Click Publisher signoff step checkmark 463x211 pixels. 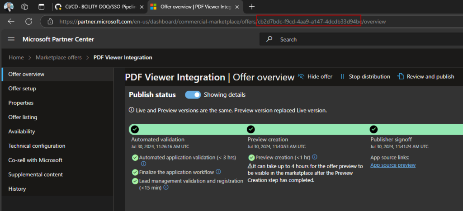[373, 129]
